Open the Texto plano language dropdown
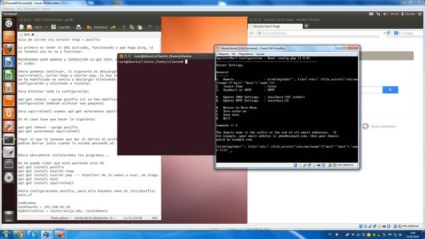Viewport: 425px width, 239px height. [x=61, y=218]
